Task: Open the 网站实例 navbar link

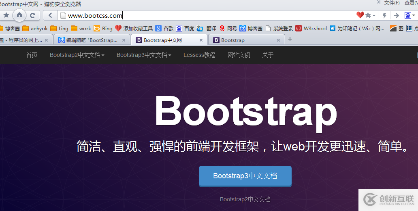Action: click(x=239, y=55)
